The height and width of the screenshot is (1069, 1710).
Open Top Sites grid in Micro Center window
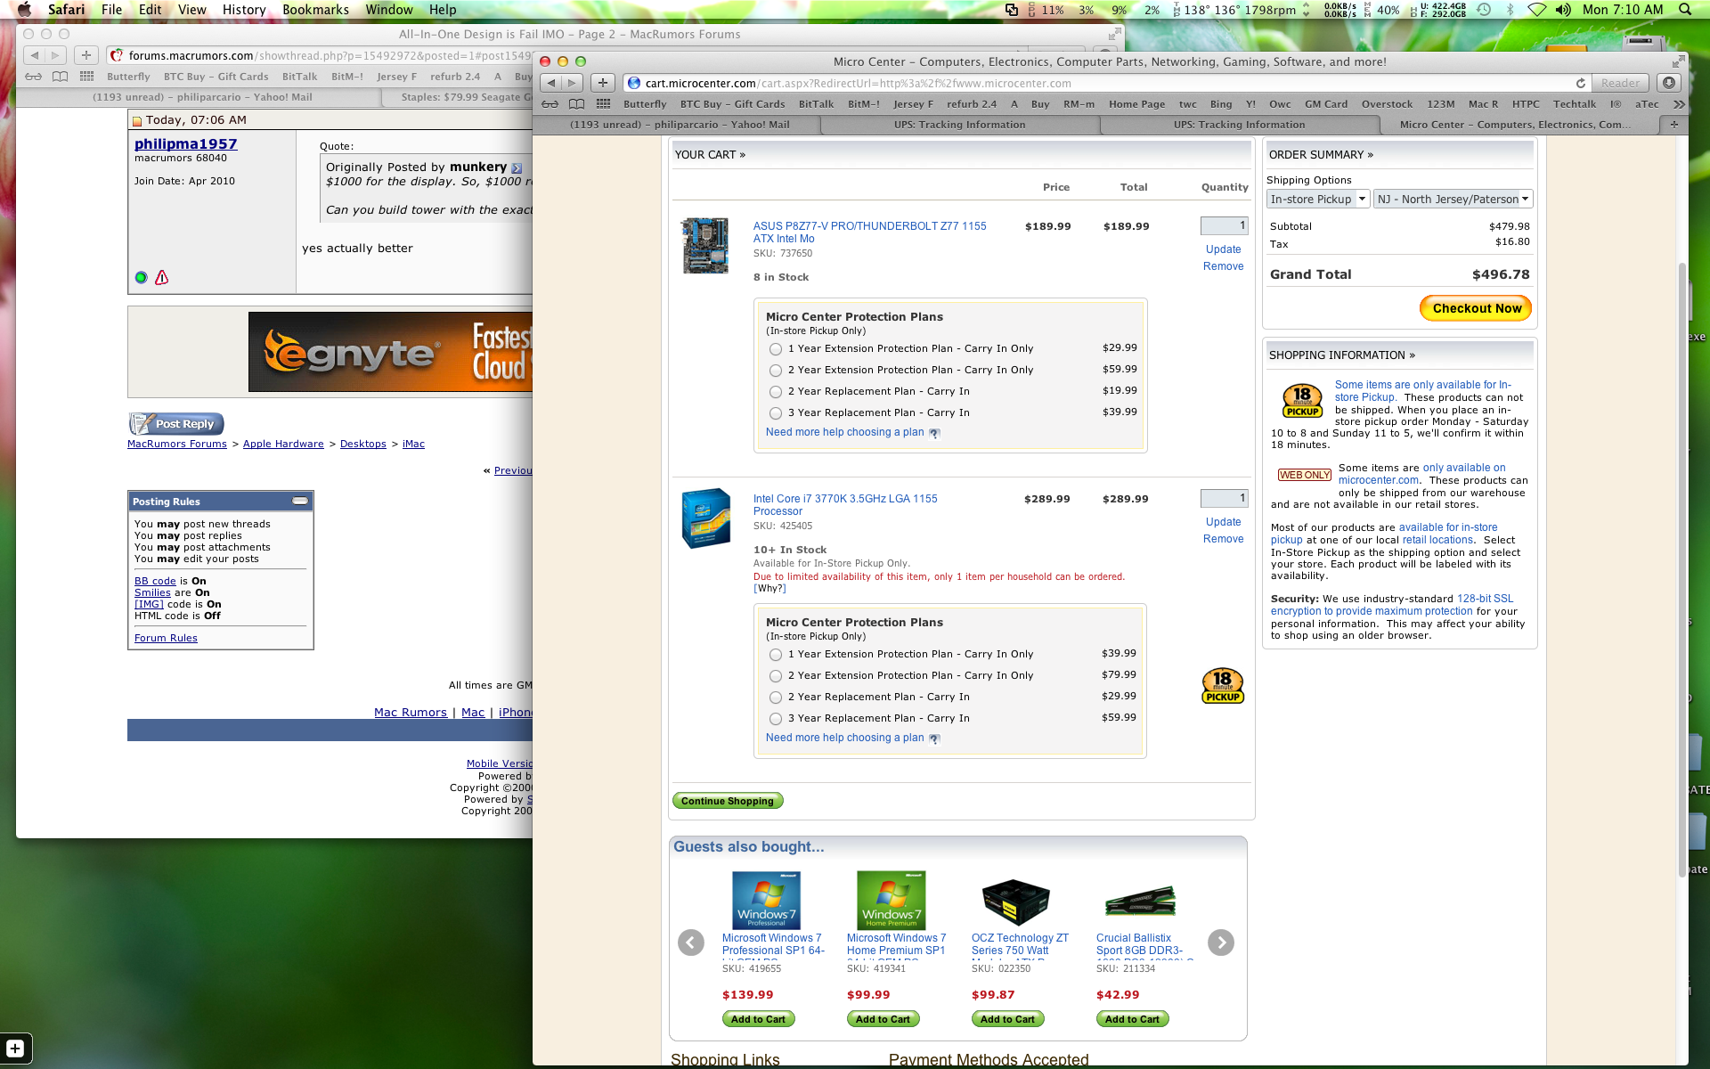point(603,103)
